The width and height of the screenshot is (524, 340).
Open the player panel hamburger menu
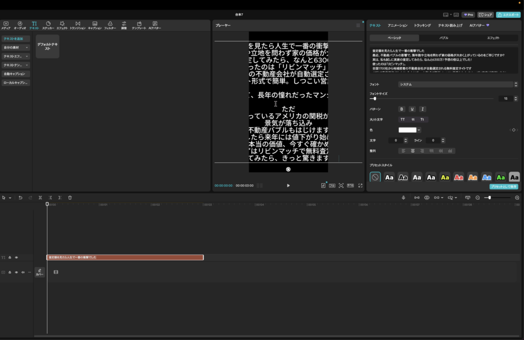tap(358, 26)
